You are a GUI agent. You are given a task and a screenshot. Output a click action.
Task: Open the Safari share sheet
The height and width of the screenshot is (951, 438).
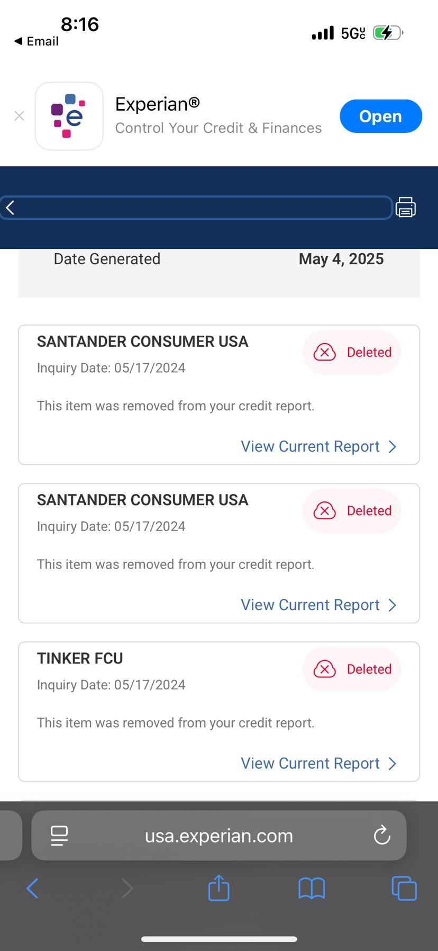pyautogui.click(x=219, y=888)
